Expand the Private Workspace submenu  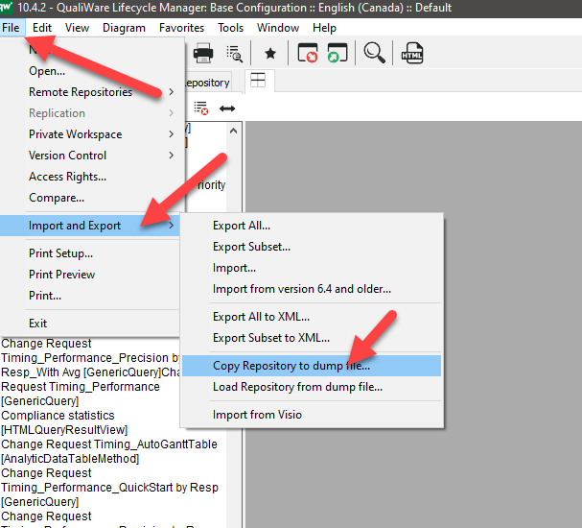[x=90, y=134]
